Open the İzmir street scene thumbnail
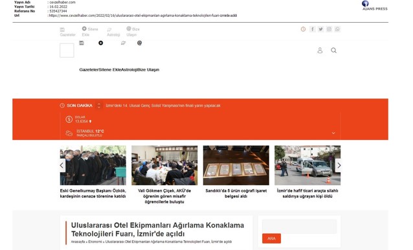 [307, 165]
